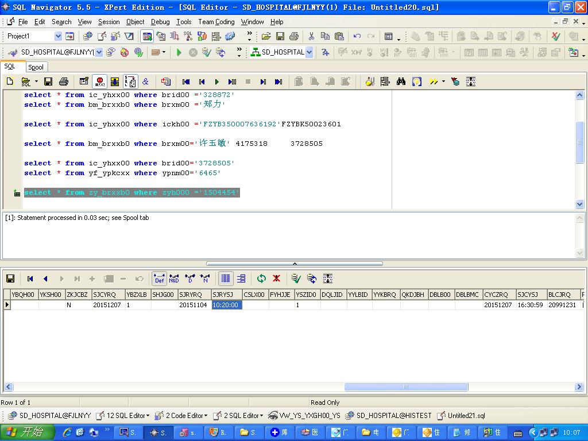
Task: Toggle grid view layout button in results toolbar
Action: pyautogui.click(x=226, y=278)
